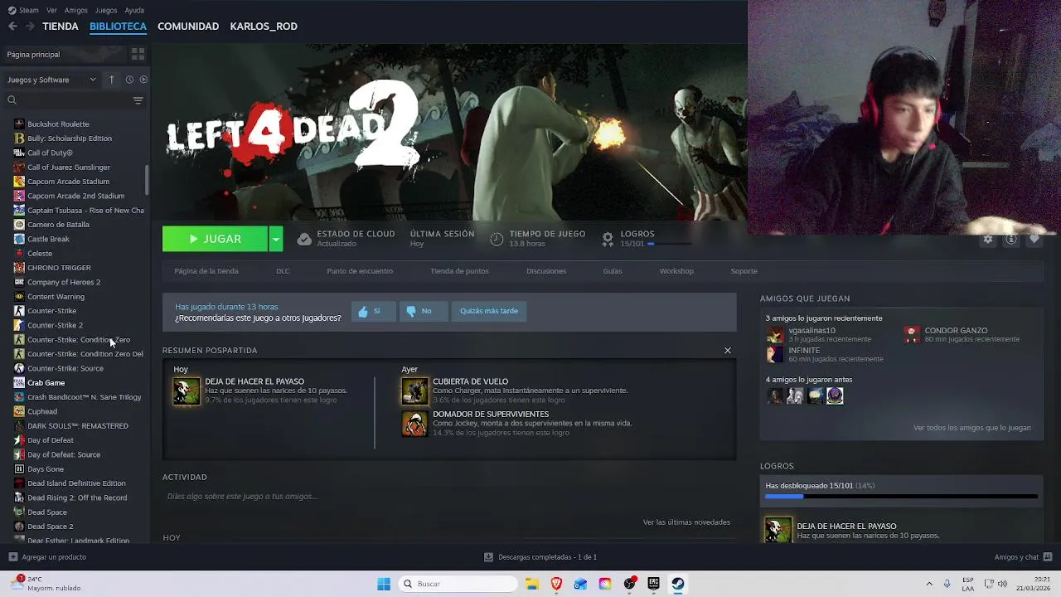Click Tiempo de juego clock icon
The height and width of the screenshot is (597, 1061).
[497, 239]
